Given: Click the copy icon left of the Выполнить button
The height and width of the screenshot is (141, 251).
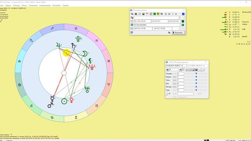Looking at the screenshot, I should [169, 33].
